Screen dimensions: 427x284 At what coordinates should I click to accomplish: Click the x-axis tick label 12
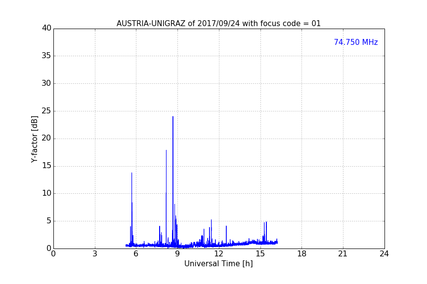pos(218,254)
